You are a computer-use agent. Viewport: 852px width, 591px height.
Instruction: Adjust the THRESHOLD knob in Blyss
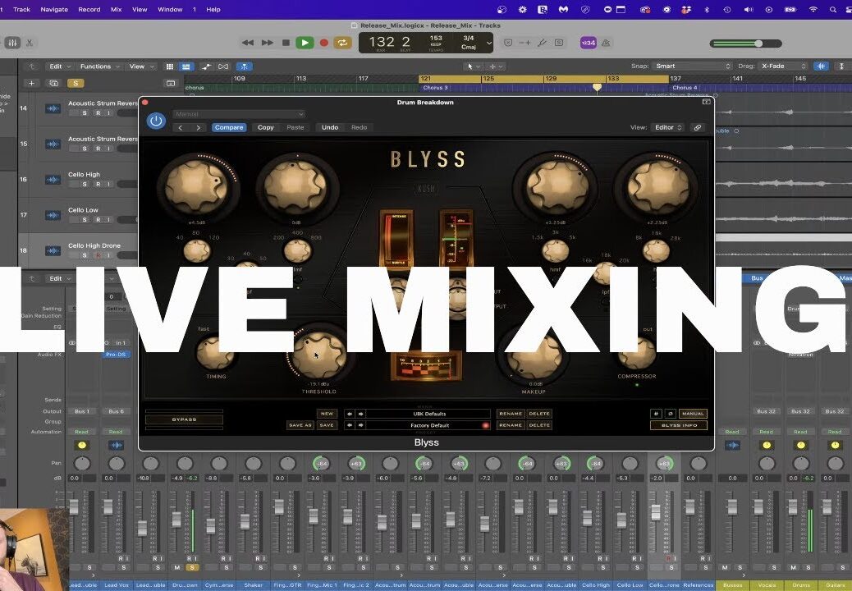319,355
